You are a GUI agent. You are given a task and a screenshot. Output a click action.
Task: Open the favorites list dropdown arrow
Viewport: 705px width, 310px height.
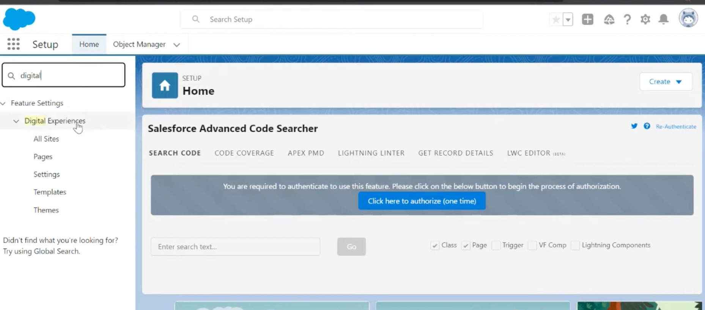(568, 19)
